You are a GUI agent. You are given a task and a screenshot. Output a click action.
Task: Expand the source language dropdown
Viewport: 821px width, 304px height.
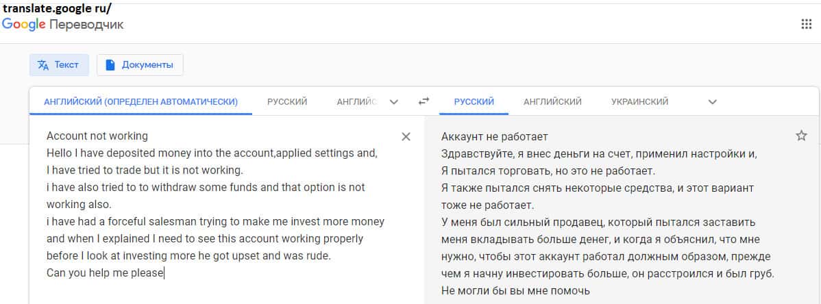point(393,102)
